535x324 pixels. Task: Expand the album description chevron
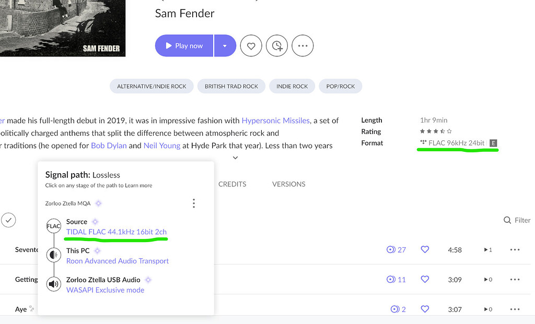tap(236, 158)
